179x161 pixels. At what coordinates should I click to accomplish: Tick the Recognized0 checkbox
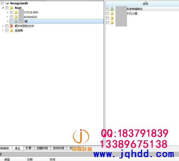3,3
